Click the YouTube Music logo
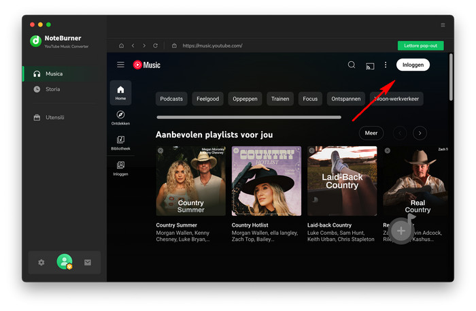This screenshot has width=476, height=311. click(x=147, y=65)
